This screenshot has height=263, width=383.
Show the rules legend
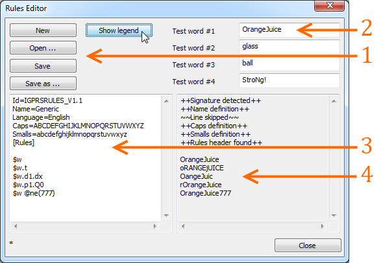[119, 30]
